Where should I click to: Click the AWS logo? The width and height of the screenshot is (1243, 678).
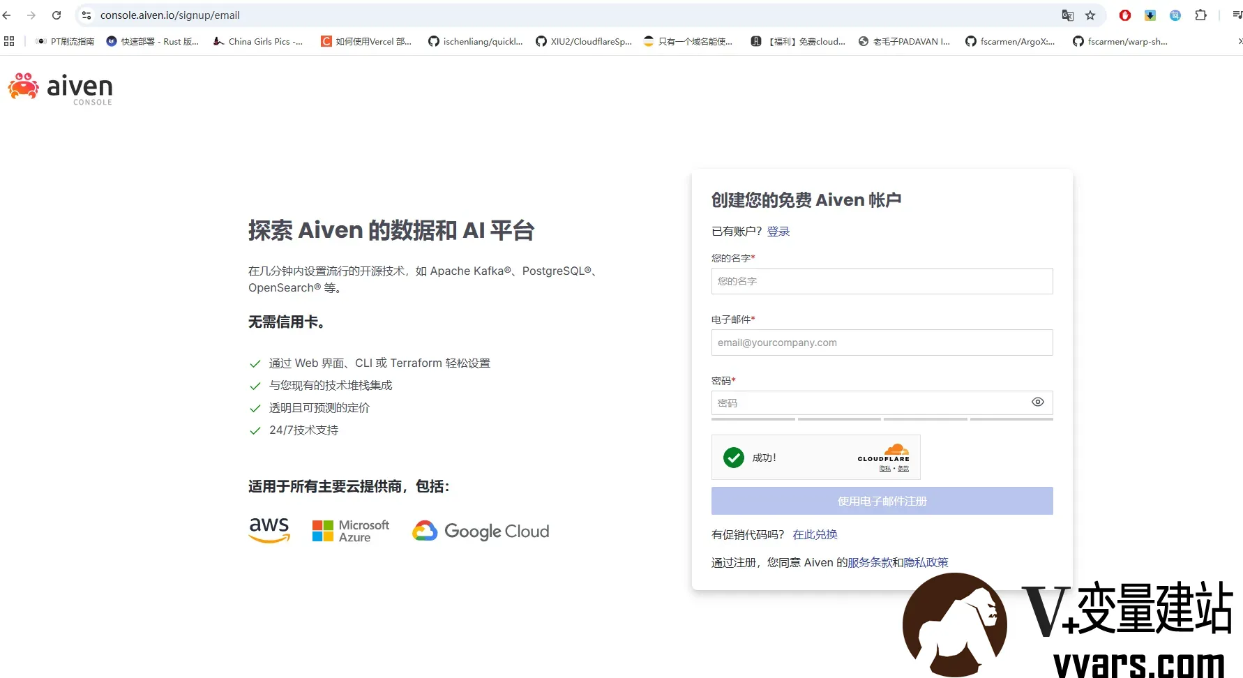point(269,530)
